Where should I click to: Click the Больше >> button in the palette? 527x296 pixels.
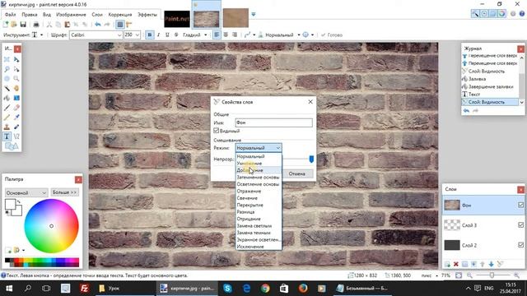pos(65,192)
